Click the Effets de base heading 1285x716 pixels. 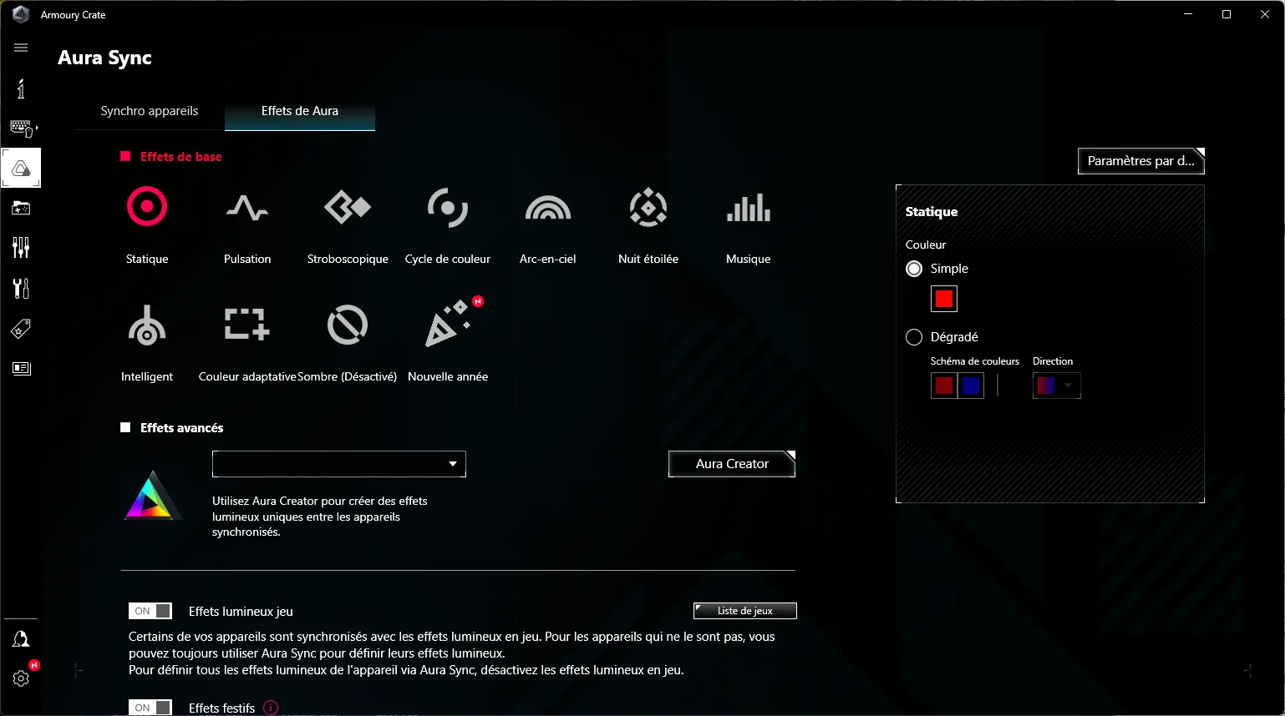coord(181,157)
